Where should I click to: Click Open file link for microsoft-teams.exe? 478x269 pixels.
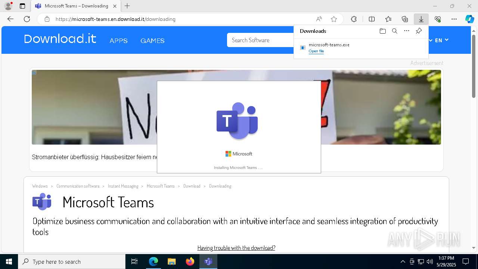pyautogui.click(x=316, y=51)
